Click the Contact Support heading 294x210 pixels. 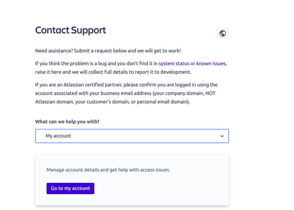(x=71, y=30)
